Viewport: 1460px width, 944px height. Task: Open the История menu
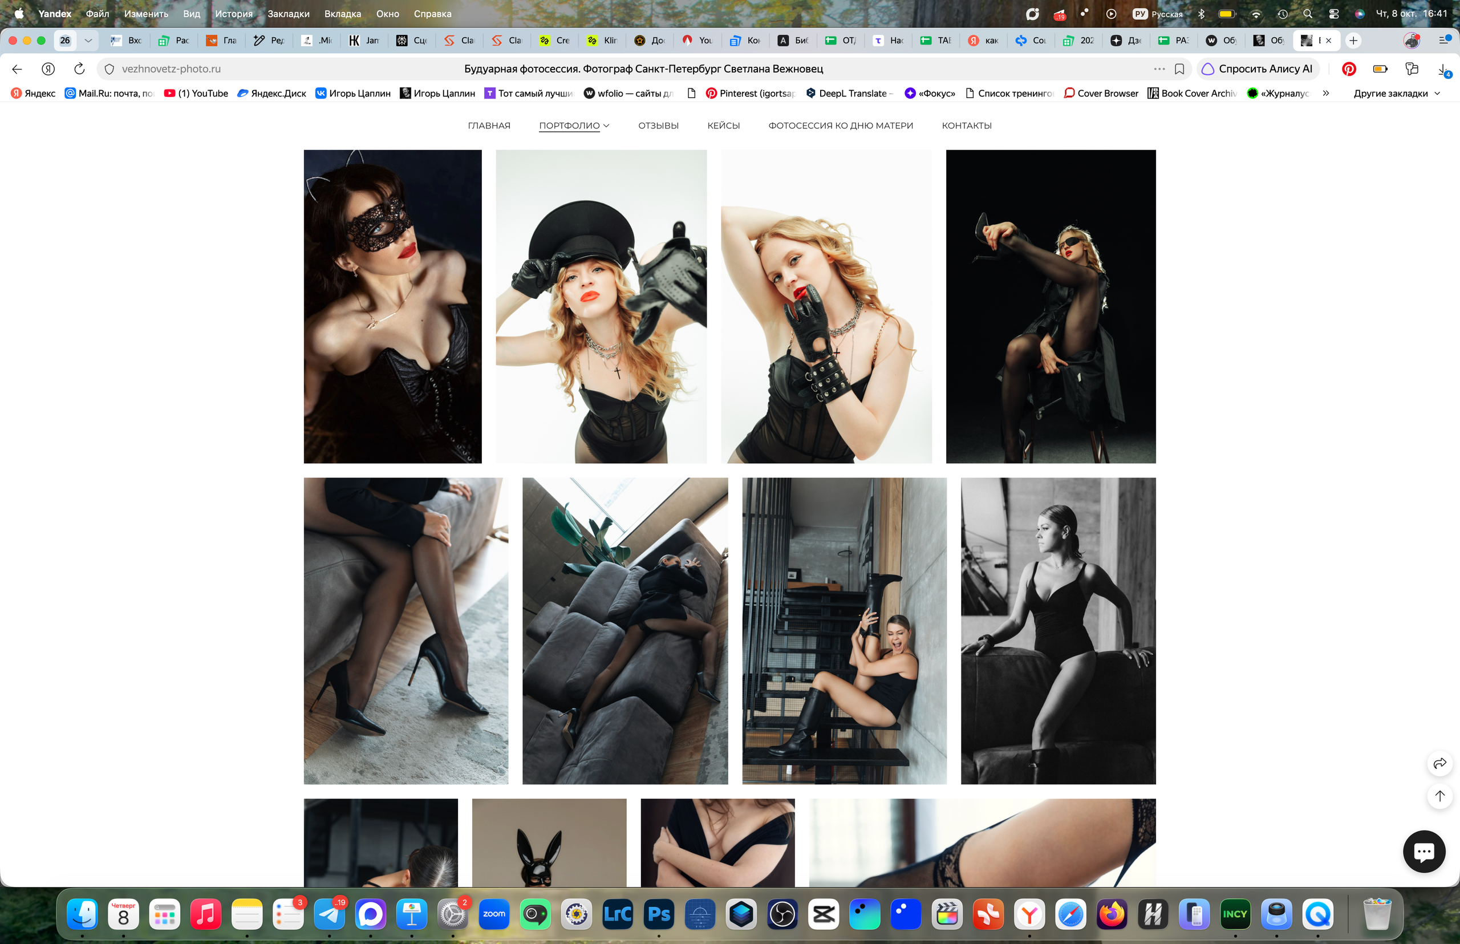point(233,14)
